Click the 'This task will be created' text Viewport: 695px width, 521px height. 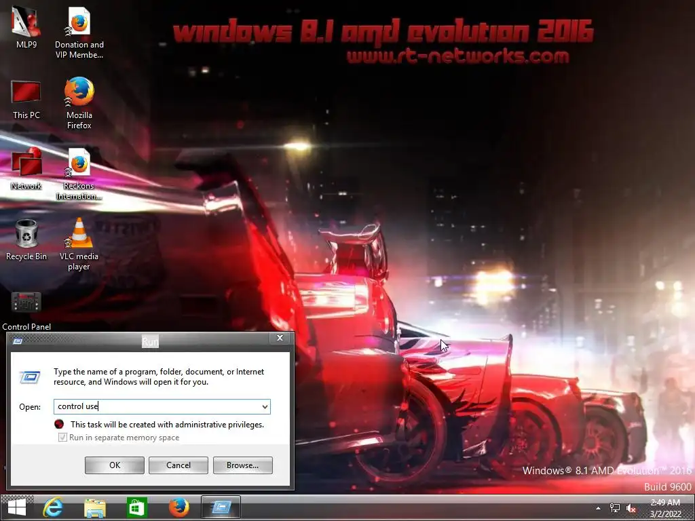(167, 425)
